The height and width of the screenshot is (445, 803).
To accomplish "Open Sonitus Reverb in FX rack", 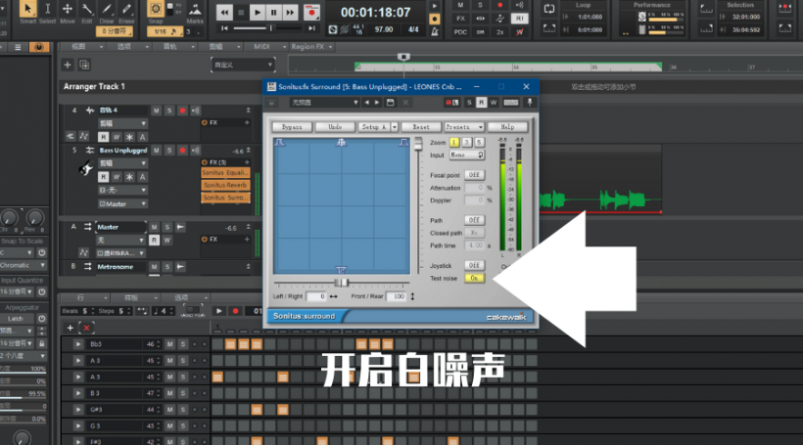I will [x=225, y=185].
